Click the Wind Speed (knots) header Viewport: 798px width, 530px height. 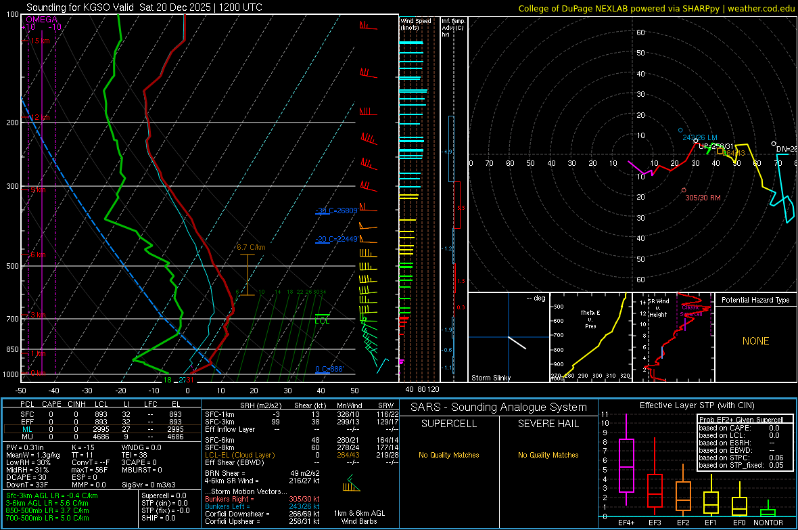(415, 24)
